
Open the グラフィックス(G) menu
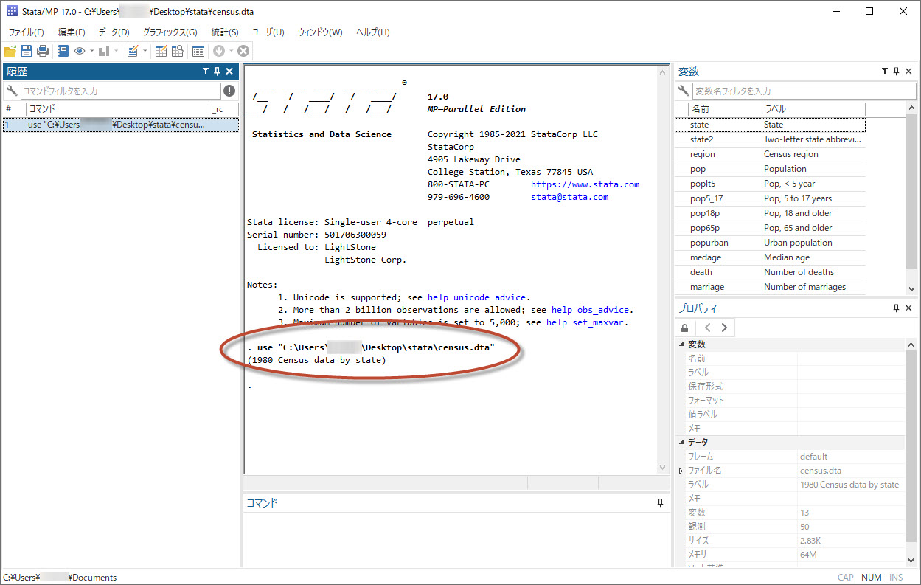170,32
